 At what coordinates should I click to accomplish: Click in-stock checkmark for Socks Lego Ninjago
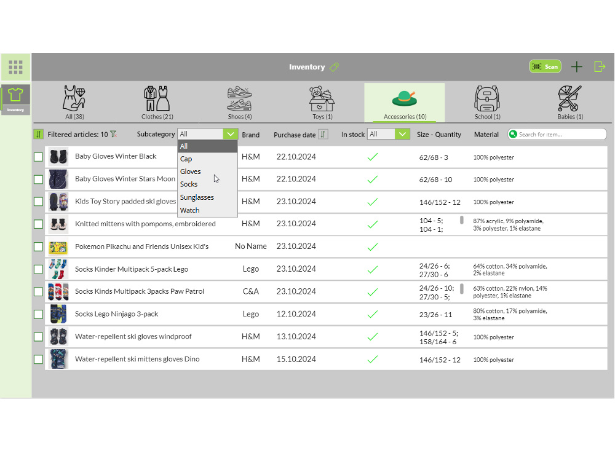pos(373,314)
